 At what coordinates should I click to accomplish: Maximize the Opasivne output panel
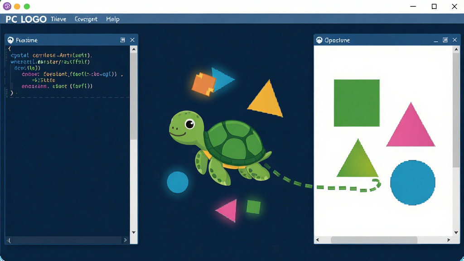[445, 40]
